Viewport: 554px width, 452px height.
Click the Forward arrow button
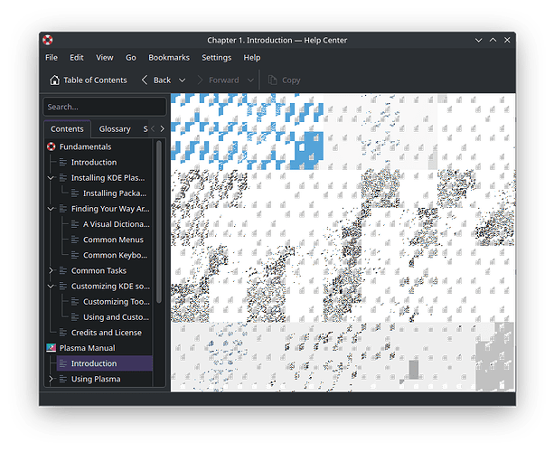tap(200, 80)
